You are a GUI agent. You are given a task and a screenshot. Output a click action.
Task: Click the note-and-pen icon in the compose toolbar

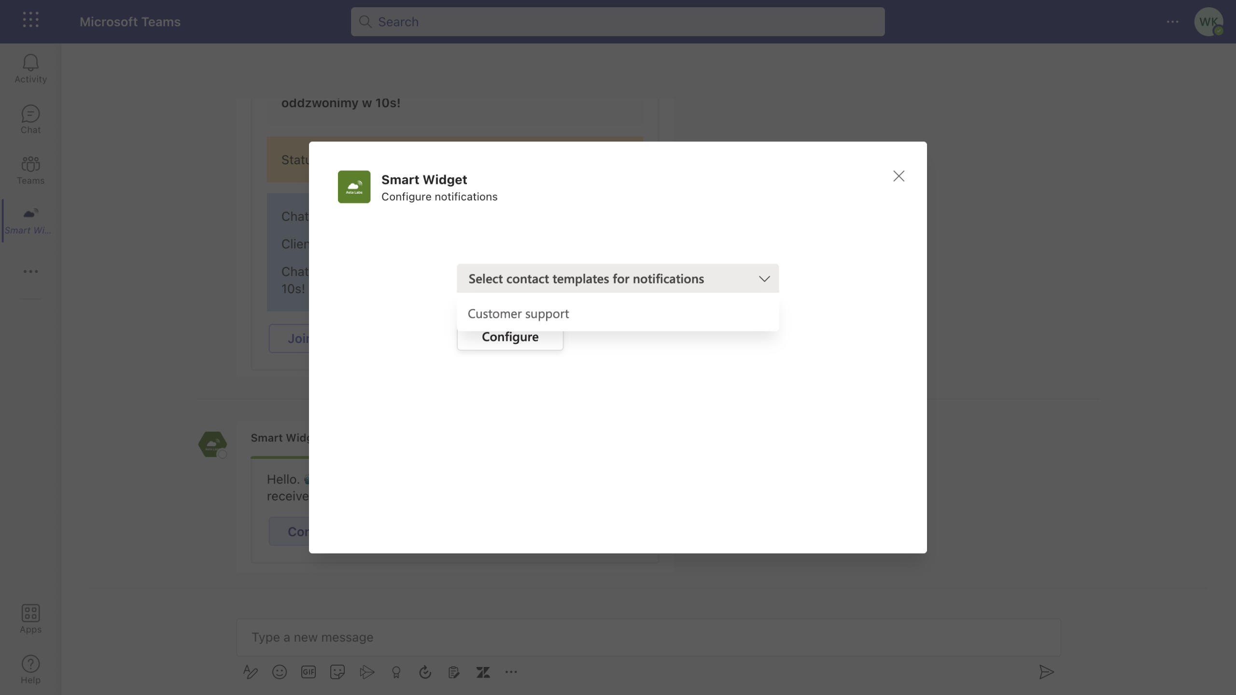(454, 672)
